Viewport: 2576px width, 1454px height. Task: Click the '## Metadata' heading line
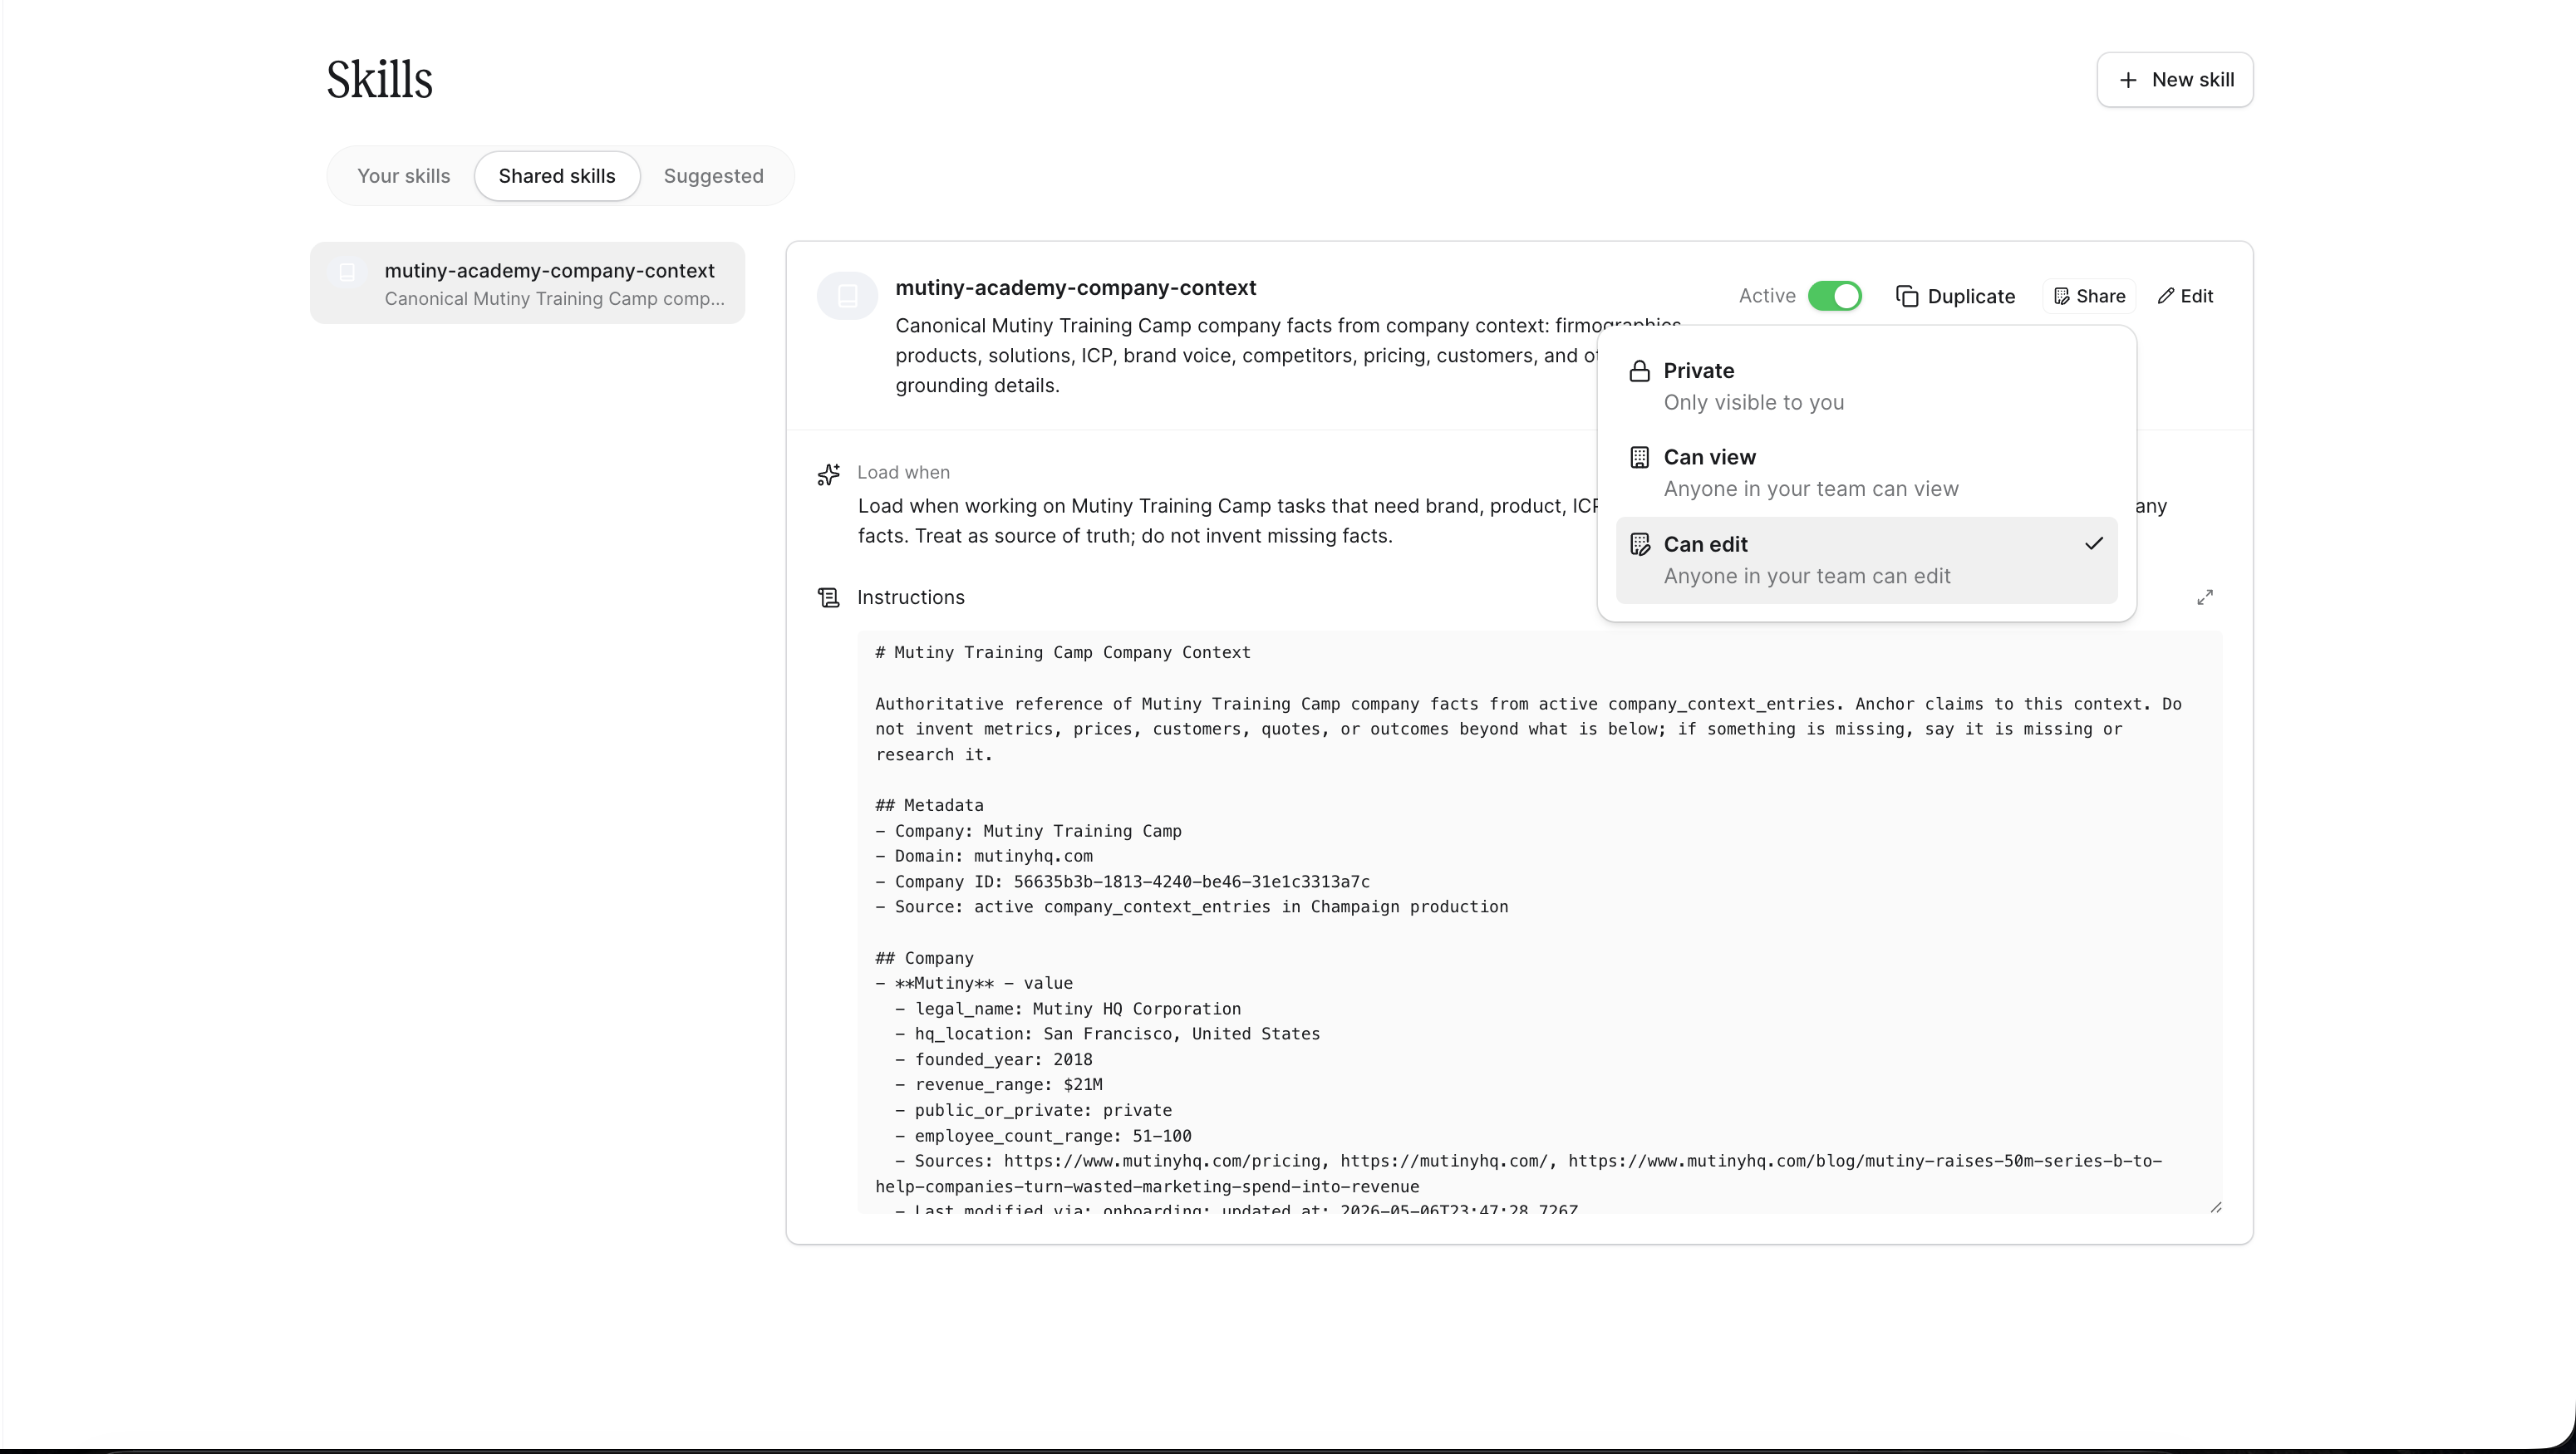[x=929, y=805]
